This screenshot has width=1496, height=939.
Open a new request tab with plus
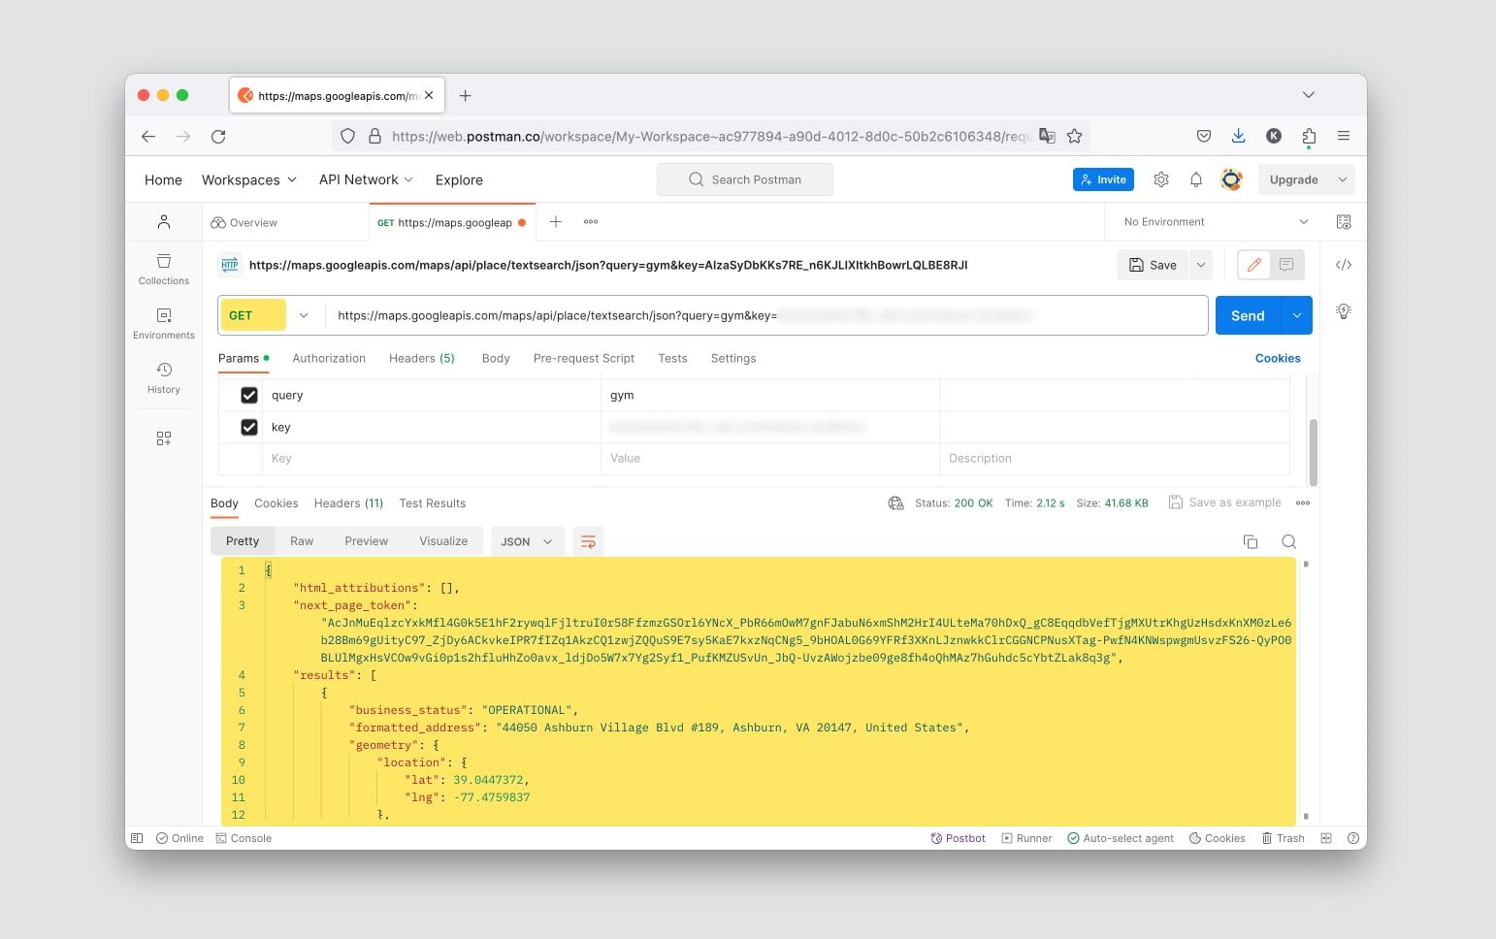coord(556,222)
